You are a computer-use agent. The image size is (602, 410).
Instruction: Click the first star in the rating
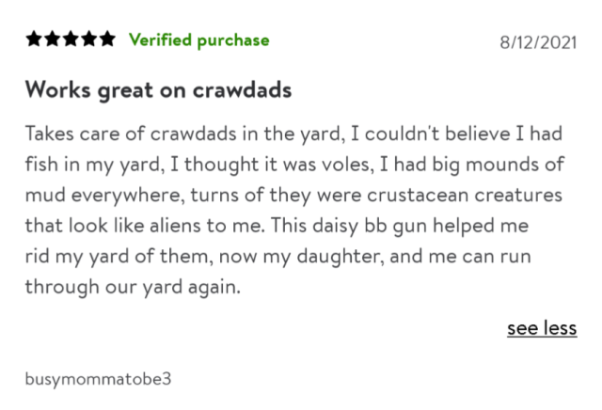point(34,39)
